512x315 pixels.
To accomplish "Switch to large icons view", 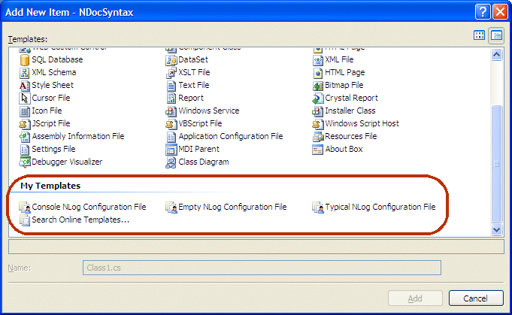I will coord(480,35).
